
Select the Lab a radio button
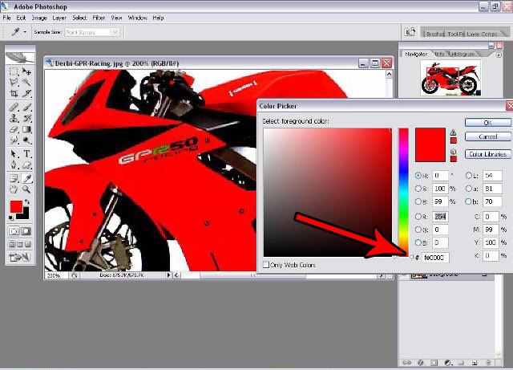coord(468,189)
